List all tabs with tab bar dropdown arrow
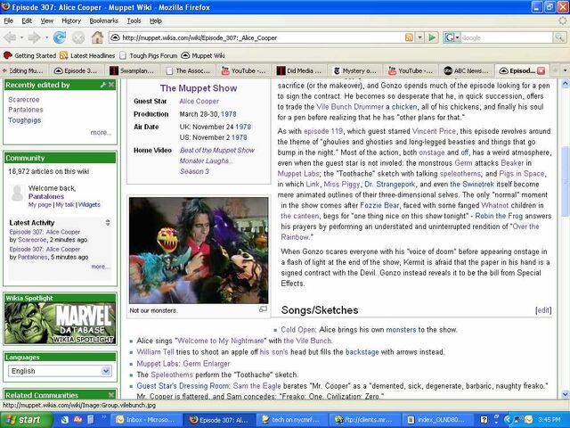570x428 pixels. pyautogui.click(x=565, y=70)
